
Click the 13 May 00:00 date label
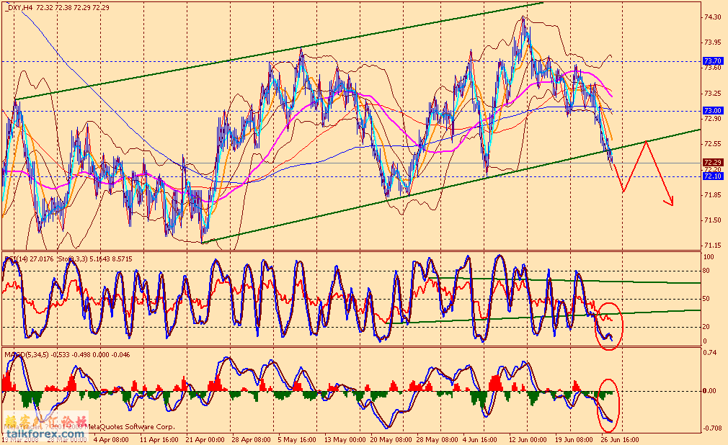point(344,440)
